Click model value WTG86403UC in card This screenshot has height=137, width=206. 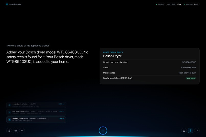point(189,62)
